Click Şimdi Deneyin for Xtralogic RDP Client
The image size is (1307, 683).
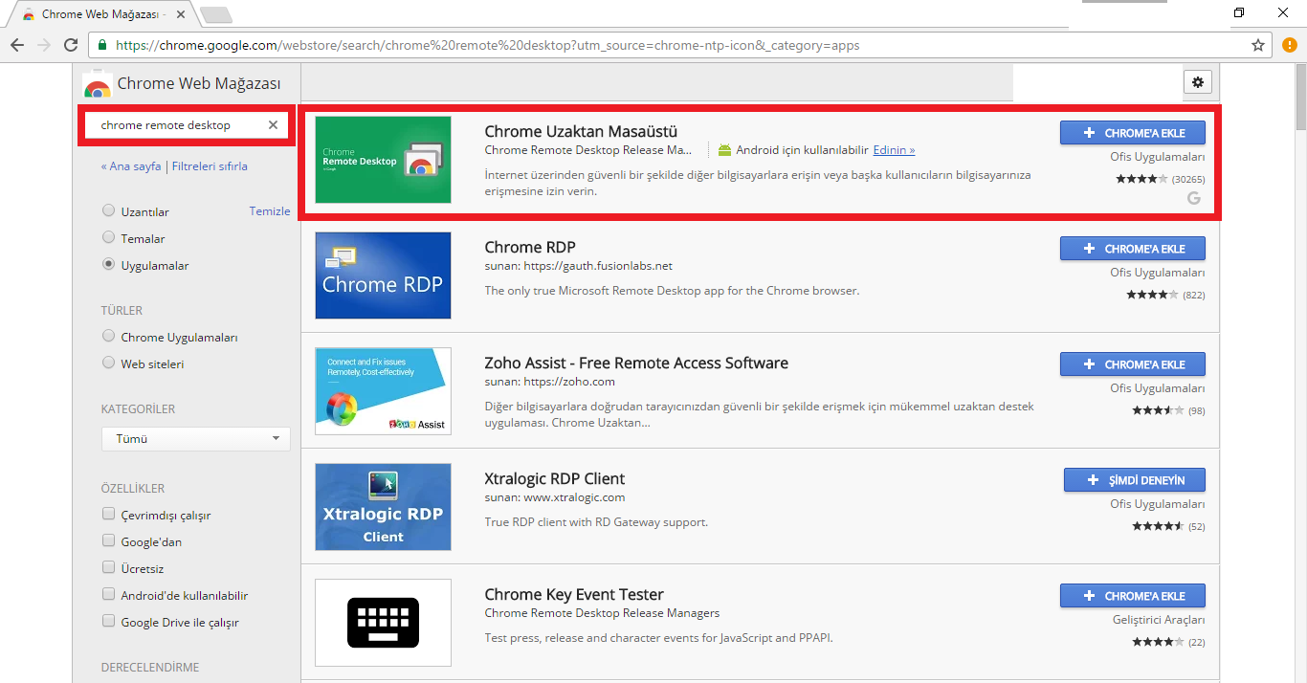1134,480
